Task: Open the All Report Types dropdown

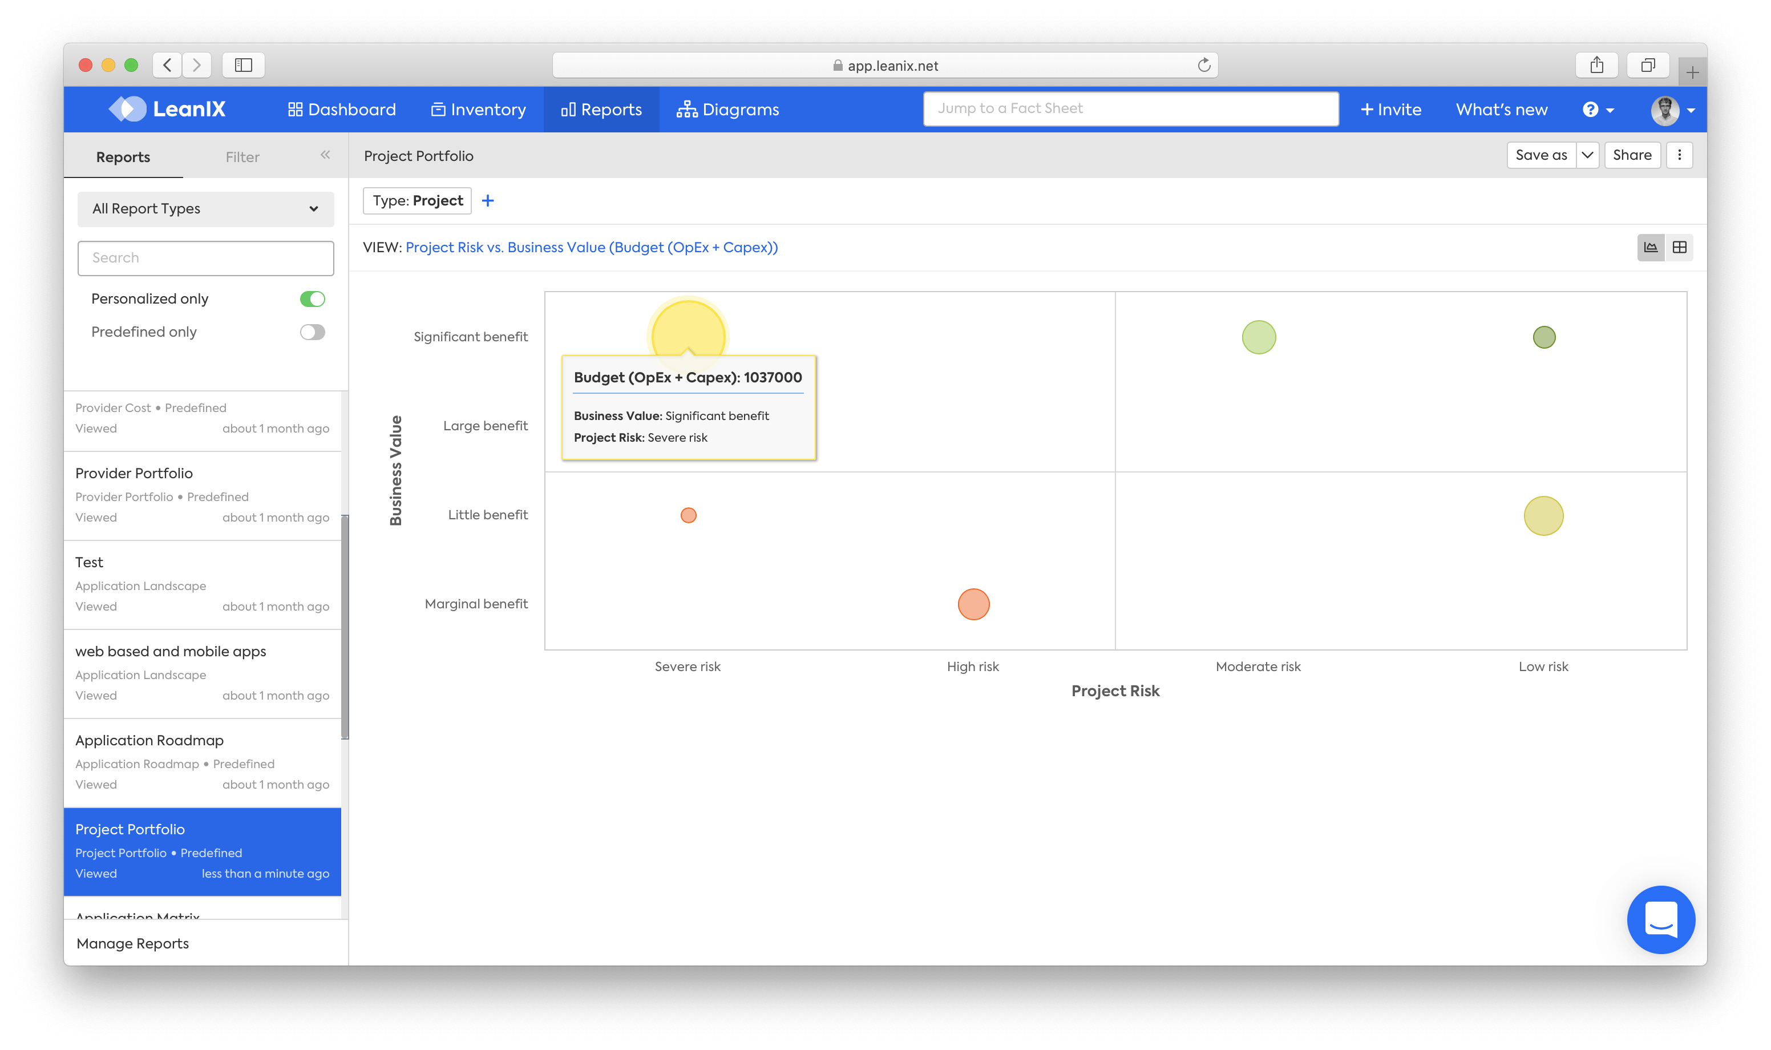Action: (x=205, y=209)
